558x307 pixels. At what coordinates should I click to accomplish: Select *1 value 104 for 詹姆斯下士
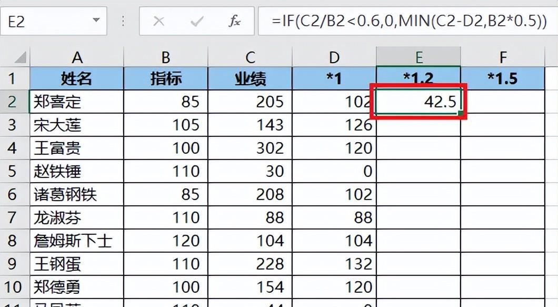[x=334, y=241]
